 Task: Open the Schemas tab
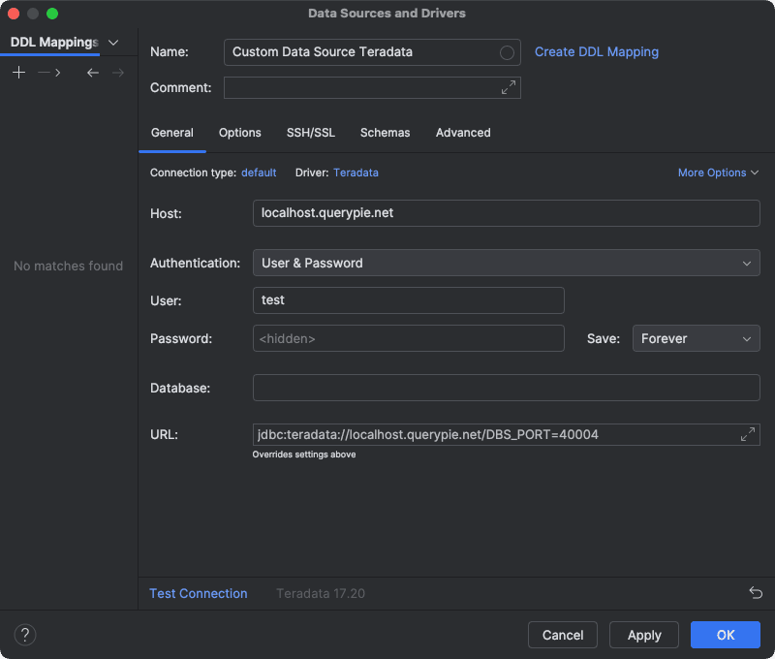tap(385, 133)
